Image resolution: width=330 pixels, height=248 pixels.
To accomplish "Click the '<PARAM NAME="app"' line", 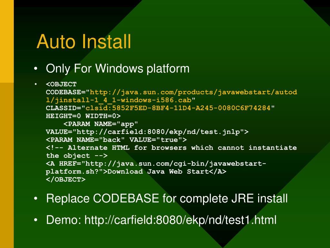I will 101,124.
